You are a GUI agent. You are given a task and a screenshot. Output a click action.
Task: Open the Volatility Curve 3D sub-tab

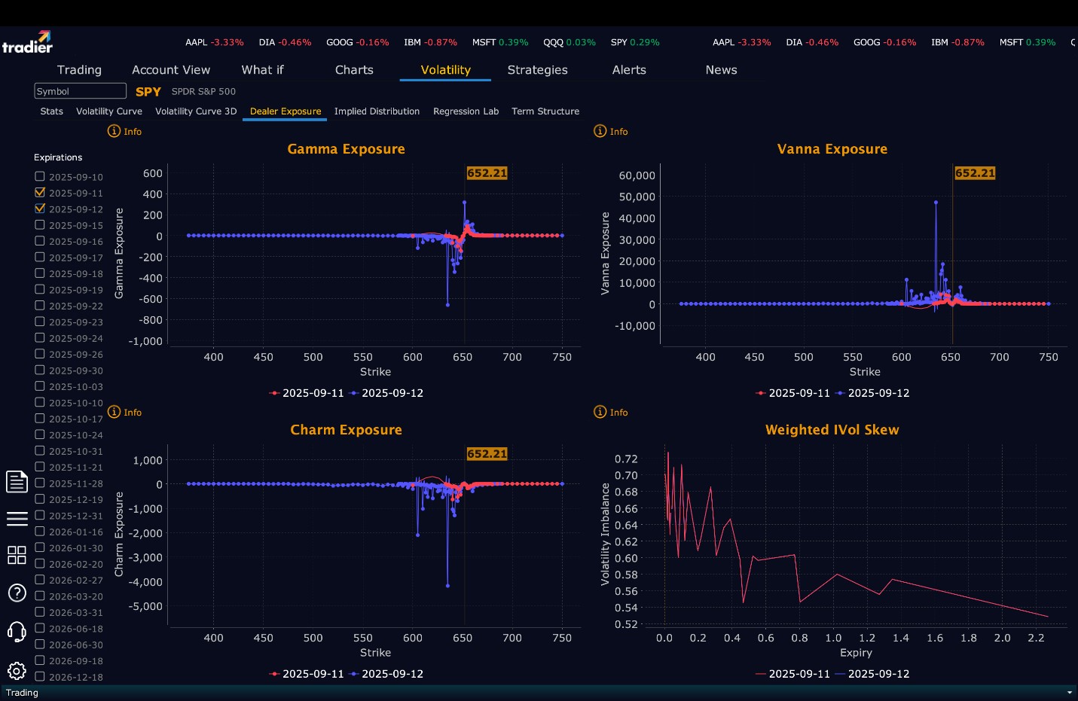point(196,111)
